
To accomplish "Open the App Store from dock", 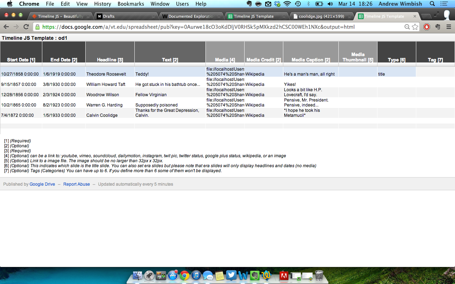I will (173, 275).
